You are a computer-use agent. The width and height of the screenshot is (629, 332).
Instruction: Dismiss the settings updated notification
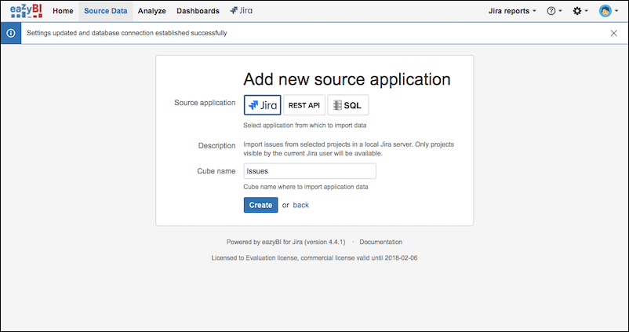click(x=613, y=34)
